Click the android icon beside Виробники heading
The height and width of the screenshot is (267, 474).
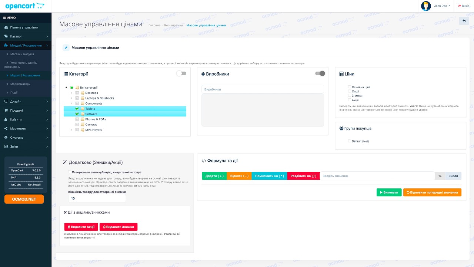203,74
